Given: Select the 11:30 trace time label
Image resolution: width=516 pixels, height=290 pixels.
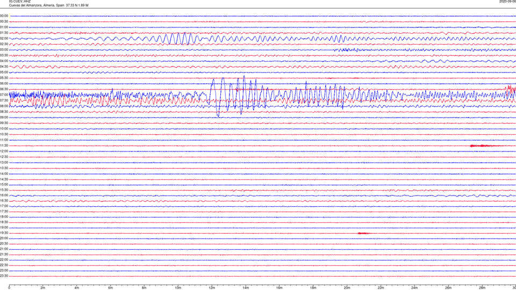Looking at the screenshot, I should point(4,146).
